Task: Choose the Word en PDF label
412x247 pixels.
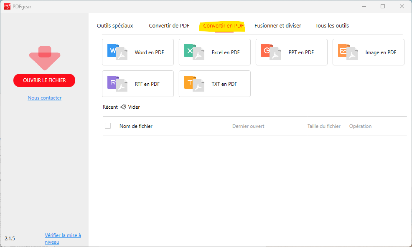Action: [150, 52]
